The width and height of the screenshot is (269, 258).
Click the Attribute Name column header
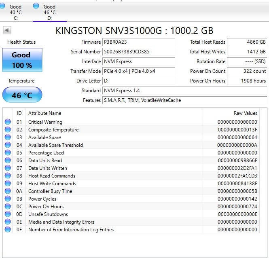coord(44,113)
